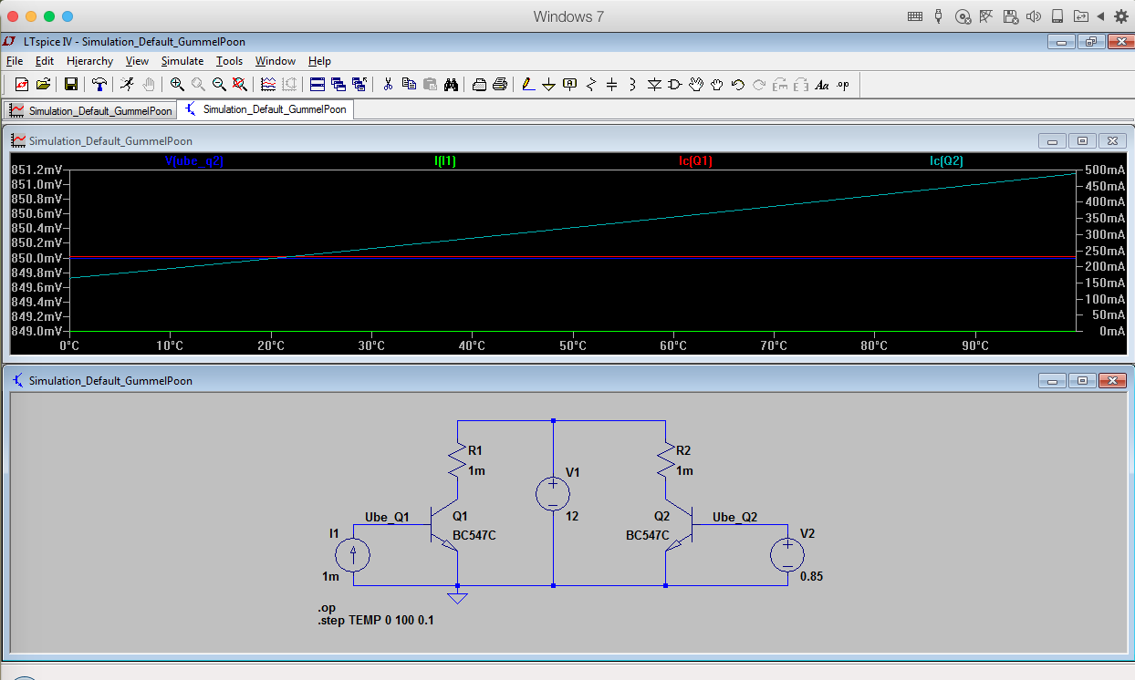Image resolution: width=1135 pixels, height=680 pixels.
Task: Open the Hierarchy menu
Action: pyautogui.click(x=89, y=61)
